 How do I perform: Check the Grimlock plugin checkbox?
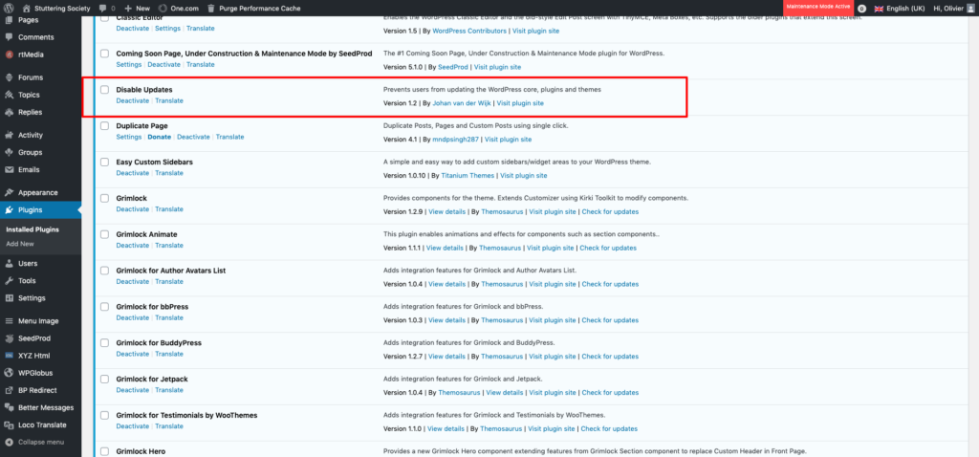(105, 198)
